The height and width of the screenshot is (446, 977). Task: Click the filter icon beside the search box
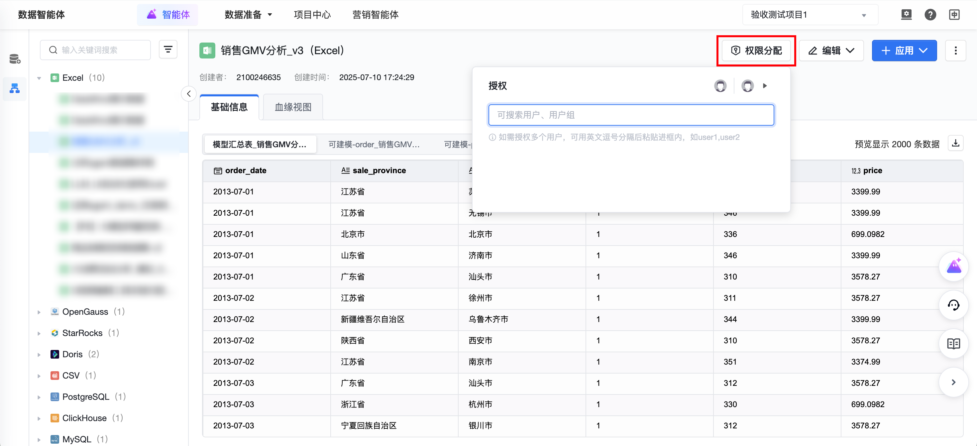[168, 50]
